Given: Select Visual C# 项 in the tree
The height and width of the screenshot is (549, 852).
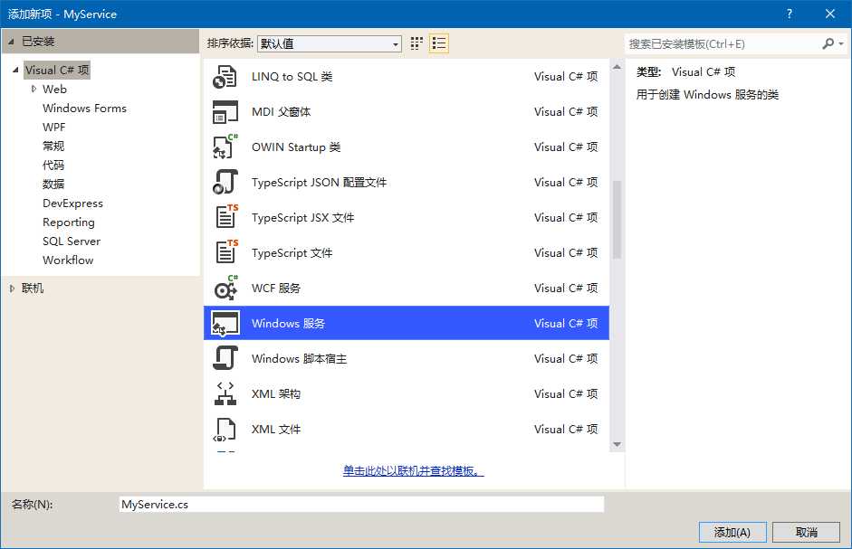Looking at the screenshot, I should [57, 70].
